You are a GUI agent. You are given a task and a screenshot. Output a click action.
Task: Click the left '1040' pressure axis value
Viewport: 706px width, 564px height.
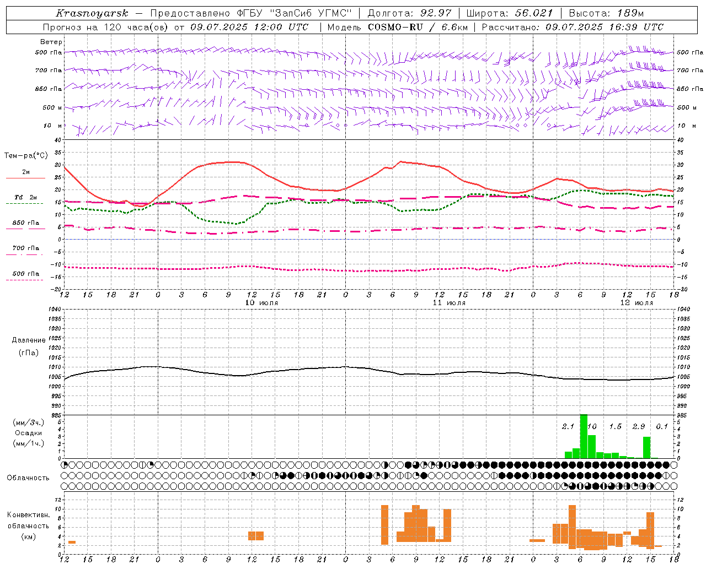(x=54, y=310)
